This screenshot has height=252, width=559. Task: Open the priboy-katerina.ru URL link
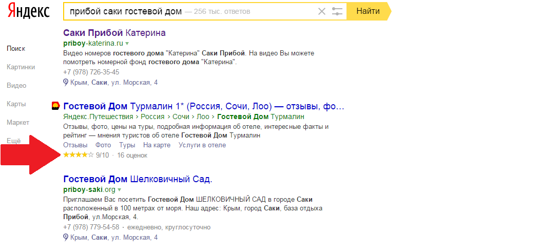pyautogui.click(x=93, y=44)
